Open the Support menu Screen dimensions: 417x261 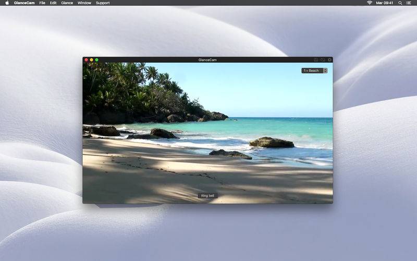[x=103, y=3]
